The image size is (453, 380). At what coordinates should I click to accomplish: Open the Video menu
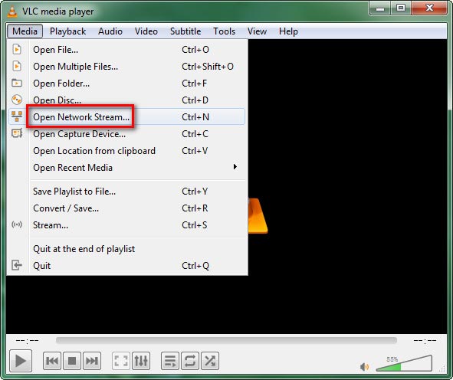[x=146, y=31]
